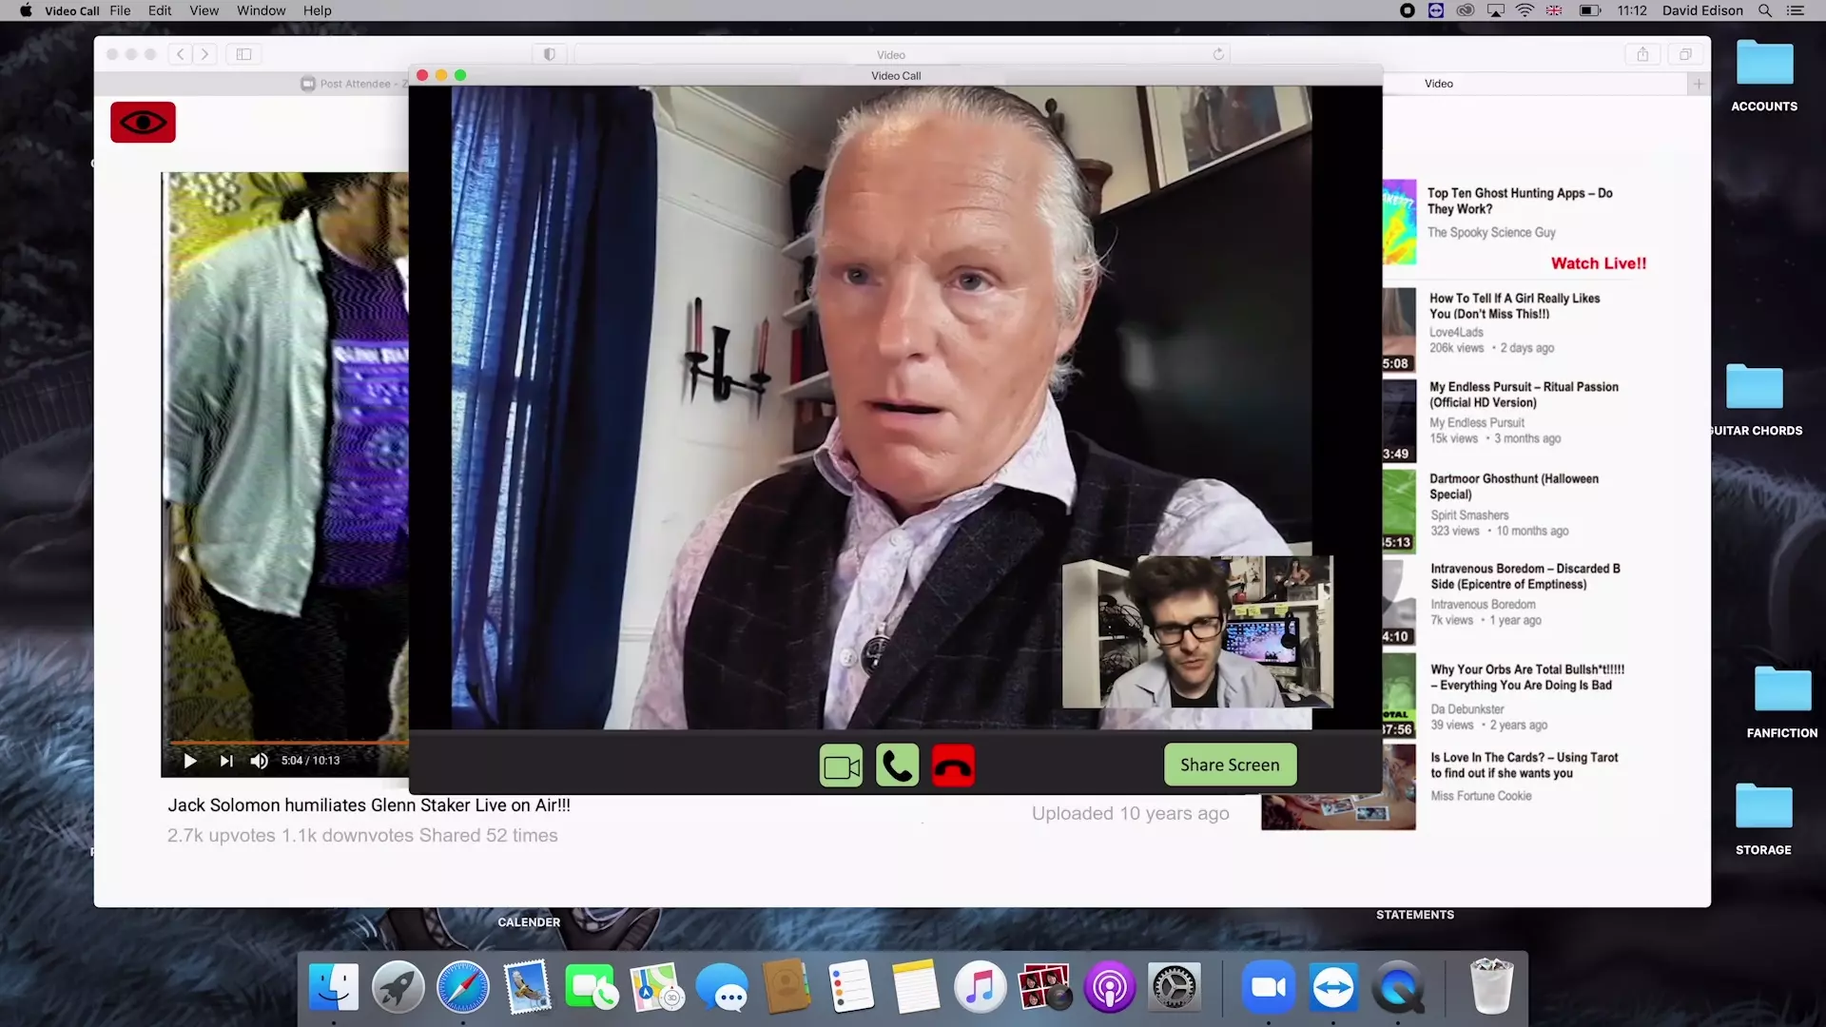Click the Wi-Fi status icon
The height and width of the screenshot is (1027, 1826).
point(1525,10)
